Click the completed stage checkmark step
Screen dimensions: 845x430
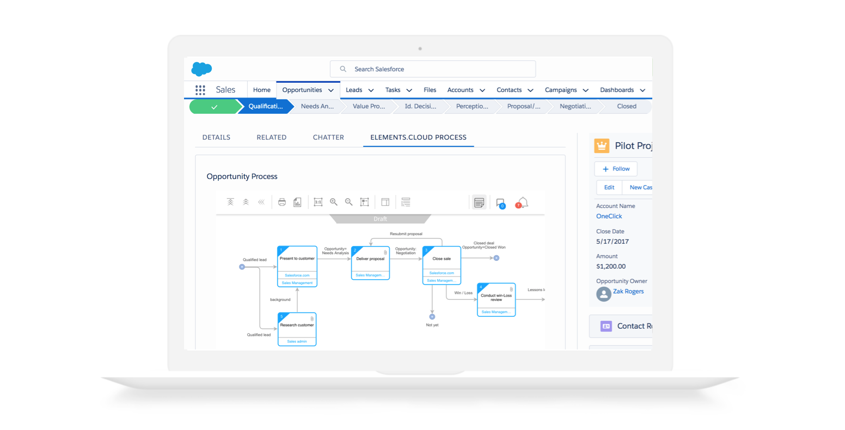coord(215,107)
